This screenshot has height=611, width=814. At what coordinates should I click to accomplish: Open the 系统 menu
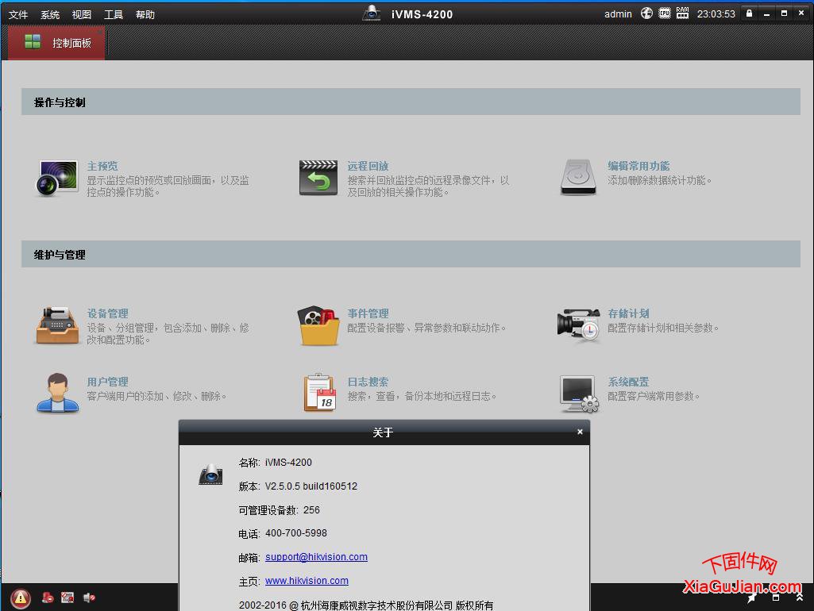click(50, 14)
